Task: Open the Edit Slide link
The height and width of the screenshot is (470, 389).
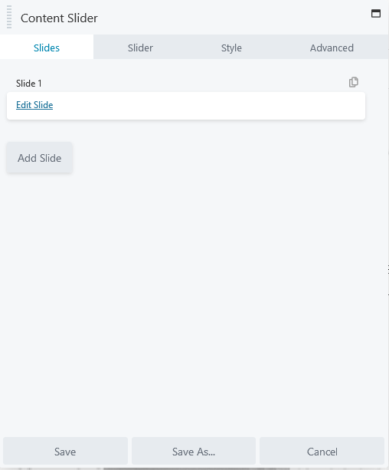Action: tap(34, 105)
